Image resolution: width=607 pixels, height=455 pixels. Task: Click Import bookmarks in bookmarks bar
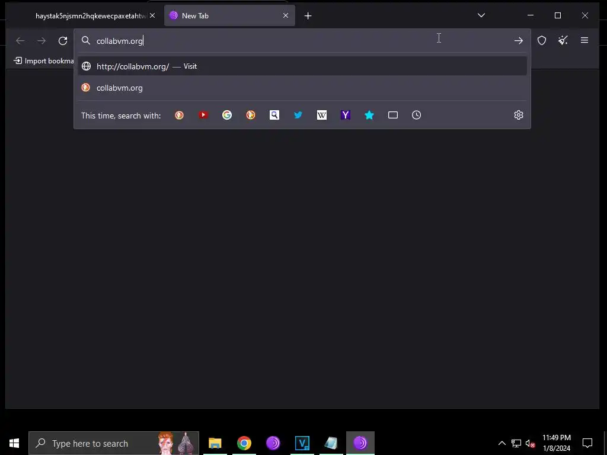click(44, 61)
